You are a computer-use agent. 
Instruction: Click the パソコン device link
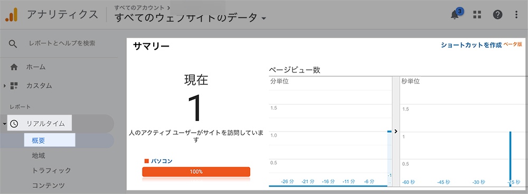click(161, 161)
